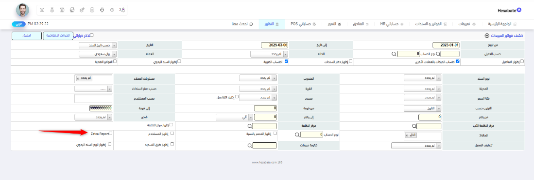Image resolution: width=534 pixels, height=180 pixels.
Task: Click the money bag icon in top toolbar
Action: click(x=52, y=10)
